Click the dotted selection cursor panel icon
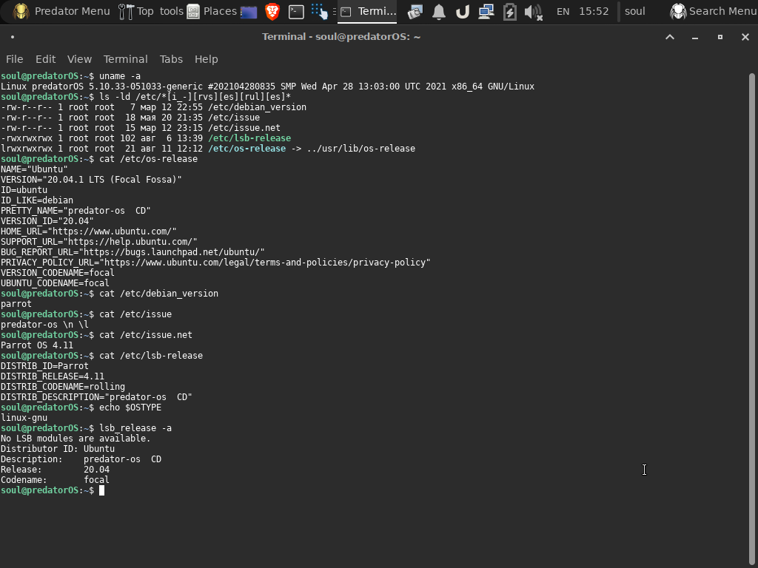Image resolution: width=758 pixels, height=568 pixels. coord(320,12)
